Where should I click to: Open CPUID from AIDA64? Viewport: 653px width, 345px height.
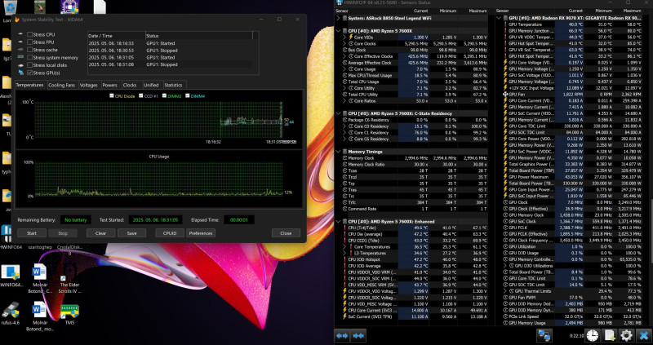pos(170,233)
